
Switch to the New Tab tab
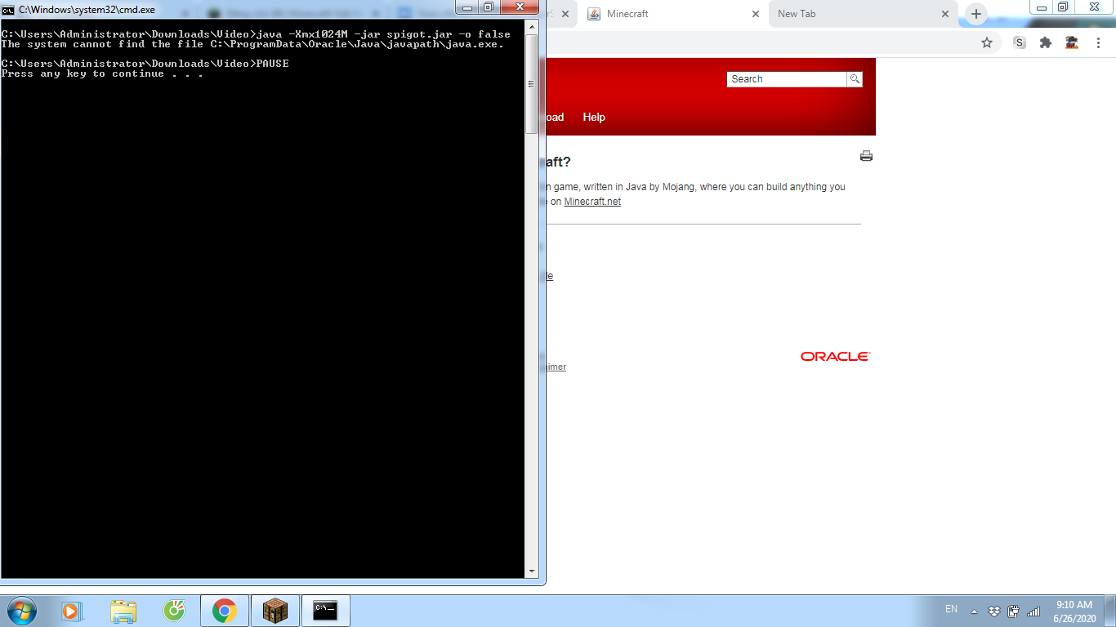pos(864,14)
